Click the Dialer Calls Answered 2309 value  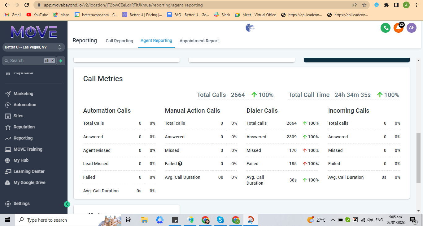292,137
